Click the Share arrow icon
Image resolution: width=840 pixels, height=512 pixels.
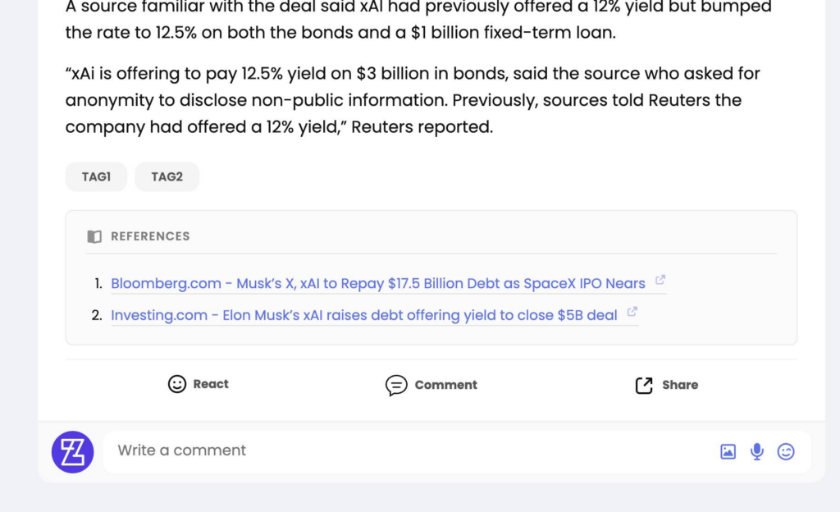[644, 385]
